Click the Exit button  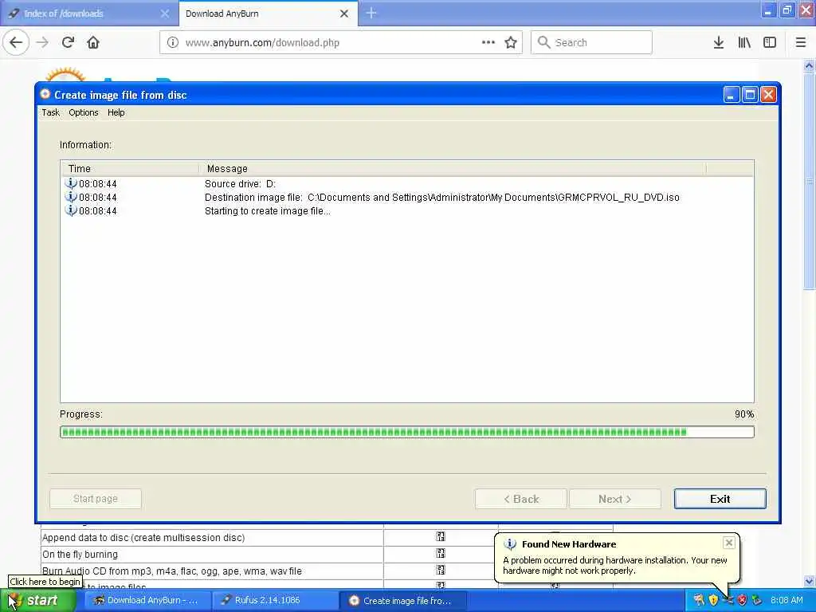(720, 499)
